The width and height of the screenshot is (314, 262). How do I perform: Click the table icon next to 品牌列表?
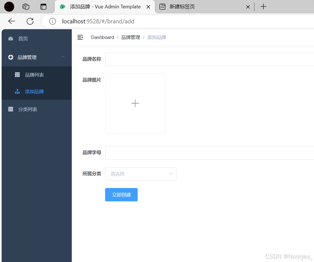tap(17, 75)
